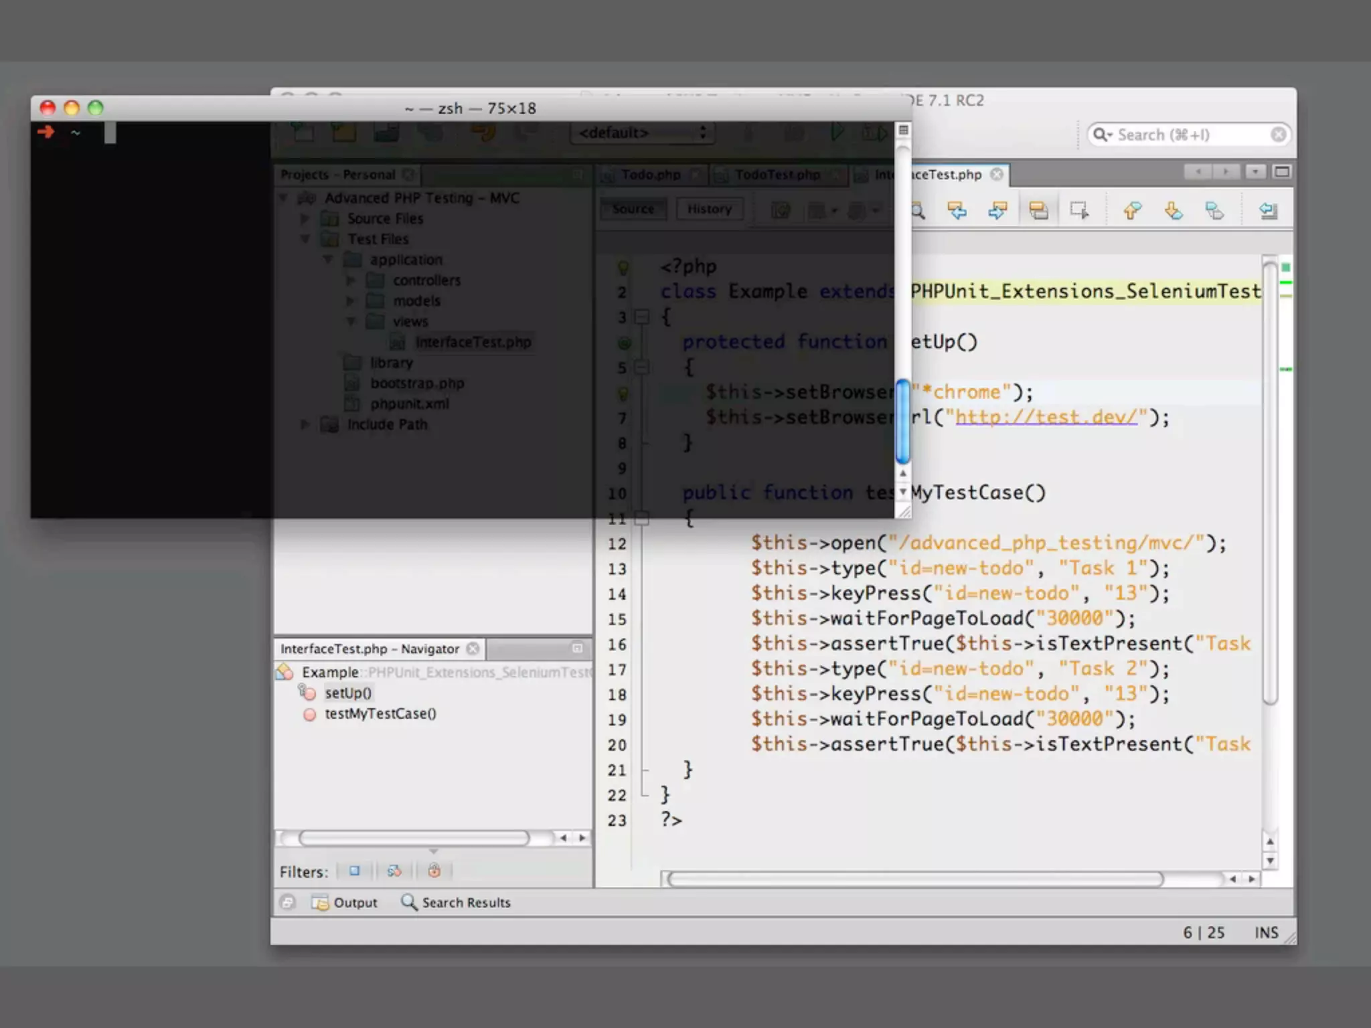Click Shift Line Left icon
Screen dimensions: 1371x1028
1268,211
